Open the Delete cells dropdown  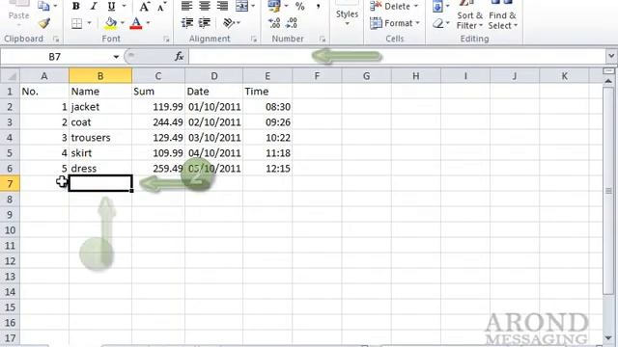(416, 7)
